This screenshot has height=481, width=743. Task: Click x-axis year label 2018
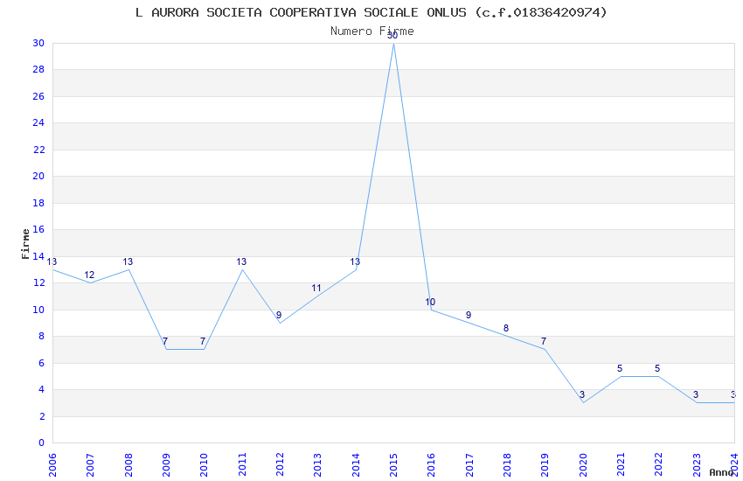(508, 465)
